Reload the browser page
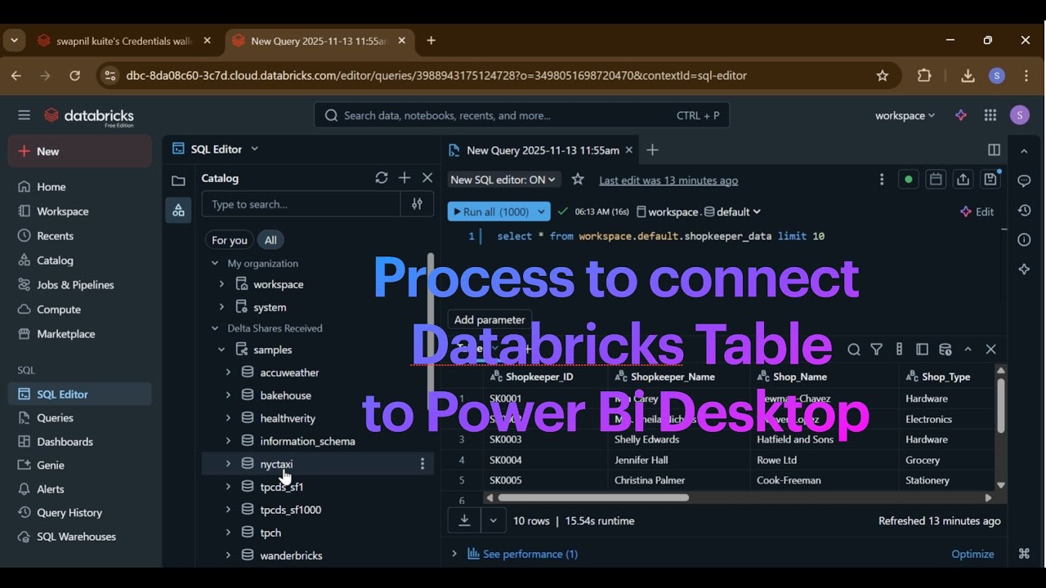1046x588 pixels. [74, 75]
